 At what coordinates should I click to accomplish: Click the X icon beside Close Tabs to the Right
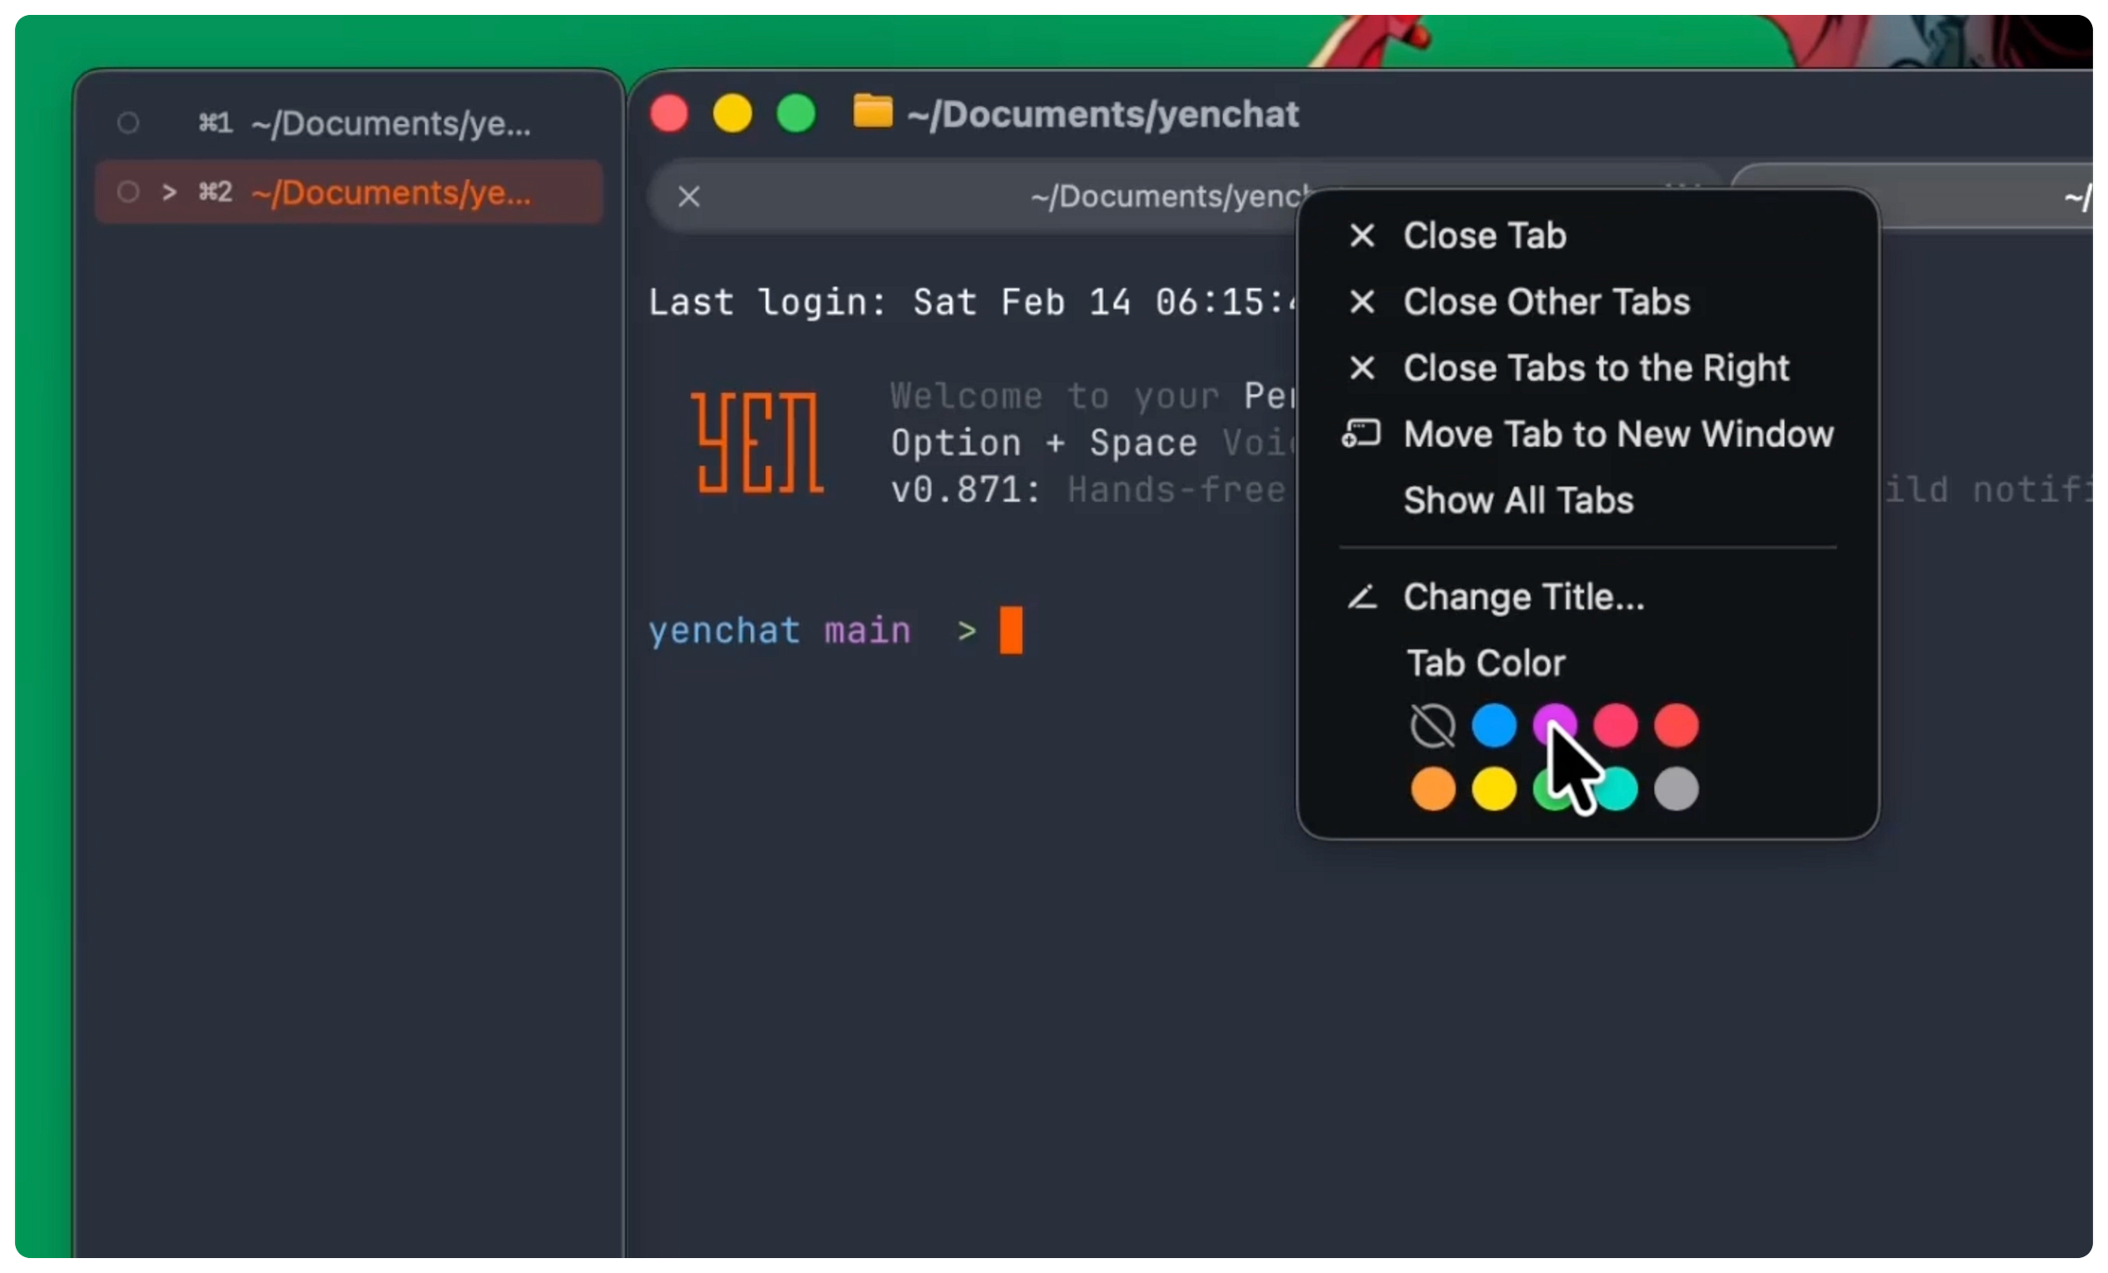point(1361,368)
